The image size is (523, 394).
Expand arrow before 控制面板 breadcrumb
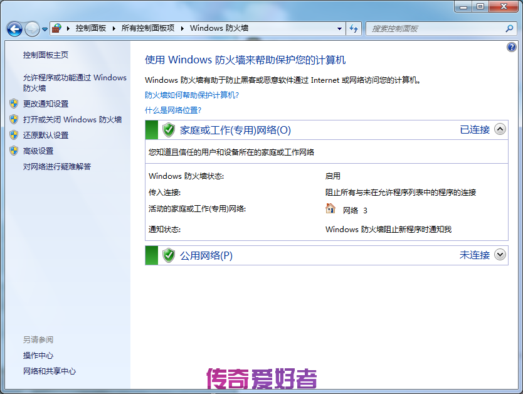[68, 29]
